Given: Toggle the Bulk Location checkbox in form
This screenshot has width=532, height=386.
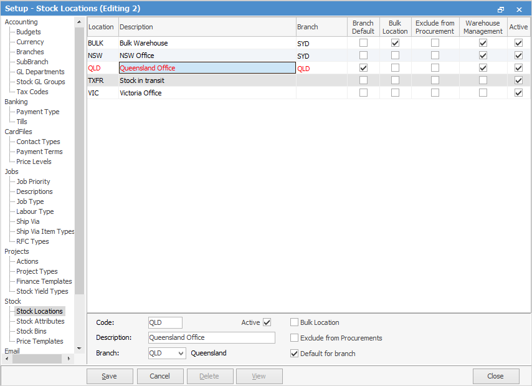Looking at the screenshot, I should 295,322.
